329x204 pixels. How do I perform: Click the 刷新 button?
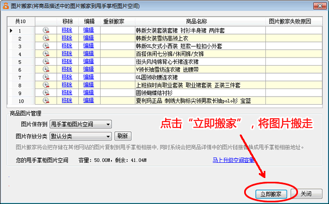[123, 136]
